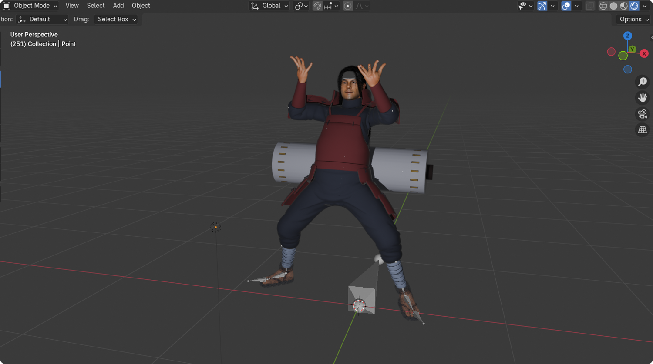Open the proportional editing falloff dropdown
The width and height of the screenshot is (653, 364).
point(362,6)
